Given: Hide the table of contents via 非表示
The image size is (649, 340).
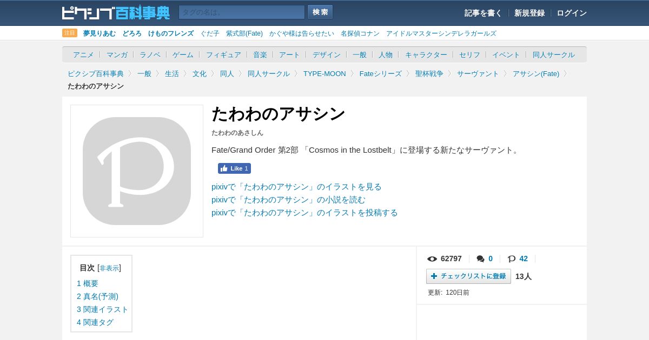Looking at the screenshot, I should (109, 268).
